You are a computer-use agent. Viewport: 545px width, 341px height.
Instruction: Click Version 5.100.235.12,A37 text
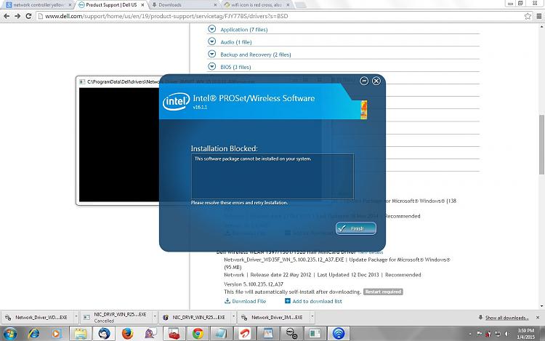coord(254,284)
